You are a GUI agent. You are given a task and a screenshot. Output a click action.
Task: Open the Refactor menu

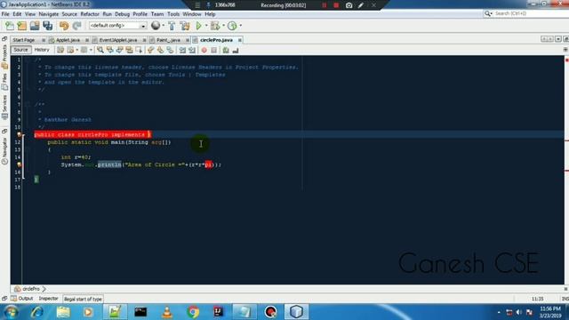(90, 14)
